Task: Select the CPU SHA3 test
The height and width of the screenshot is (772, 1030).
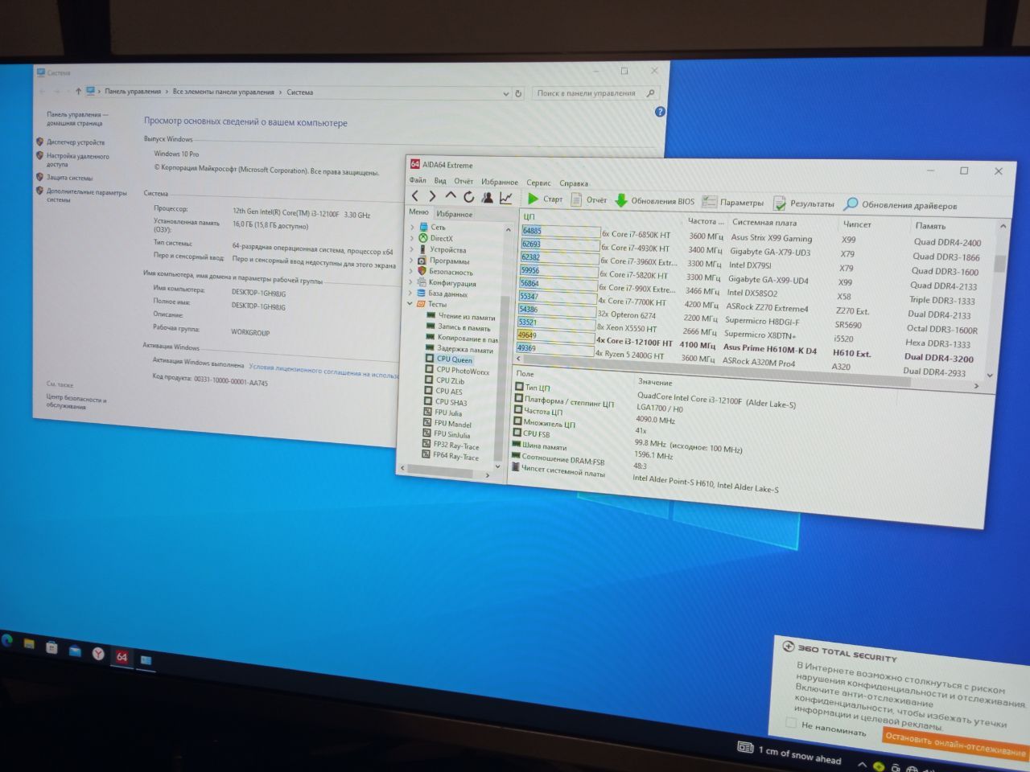Action: coord(445,402)
